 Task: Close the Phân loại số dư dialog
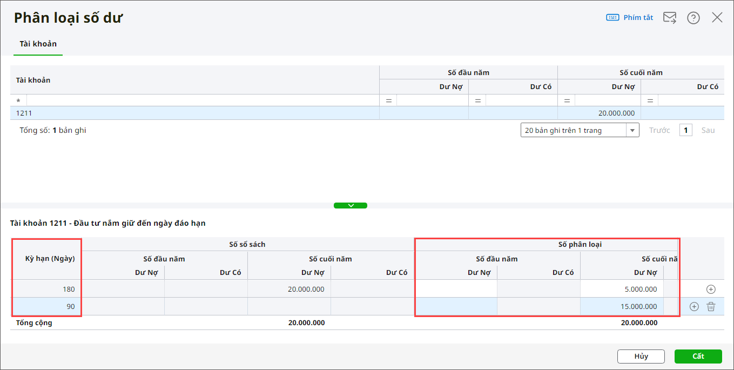(717, 18)
